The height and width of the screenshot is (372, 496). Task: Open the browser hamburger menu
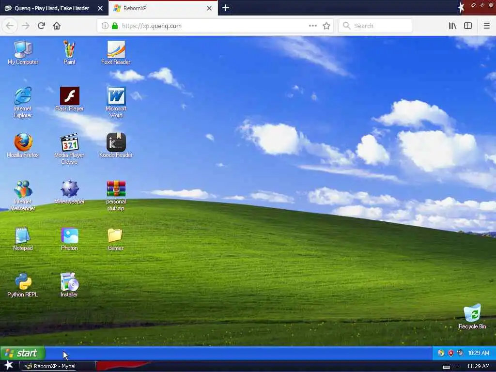(x=487, y=26)
